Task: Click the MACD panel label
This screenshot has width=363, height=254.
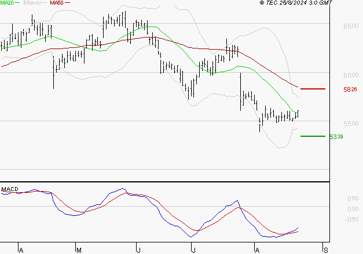Action: point(10,189)
